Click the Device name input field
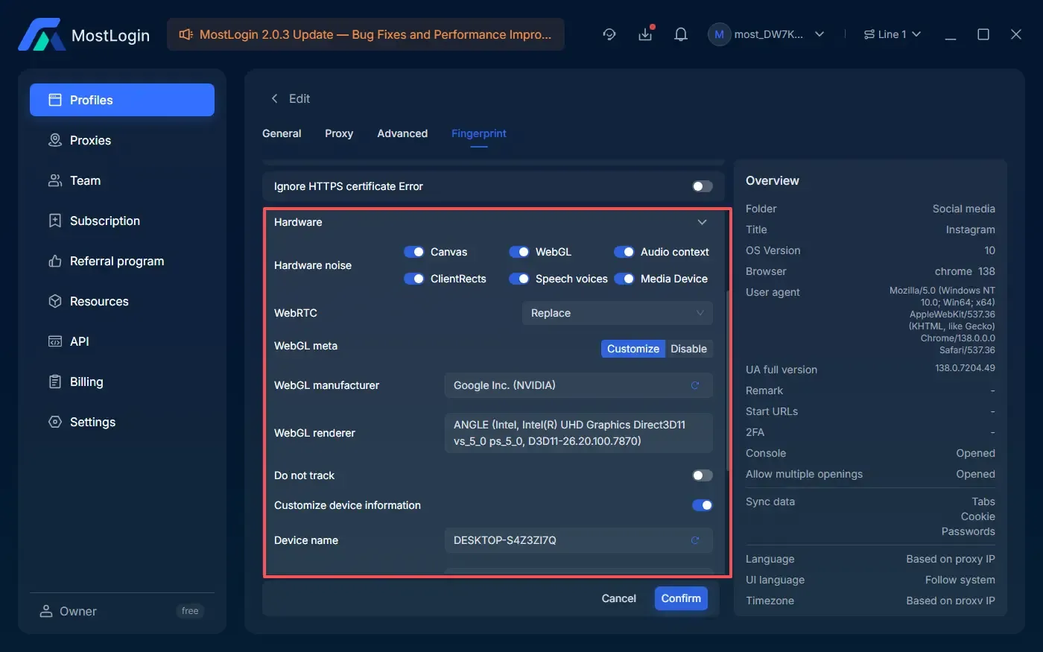1043x652 pixels. (578, 540)
